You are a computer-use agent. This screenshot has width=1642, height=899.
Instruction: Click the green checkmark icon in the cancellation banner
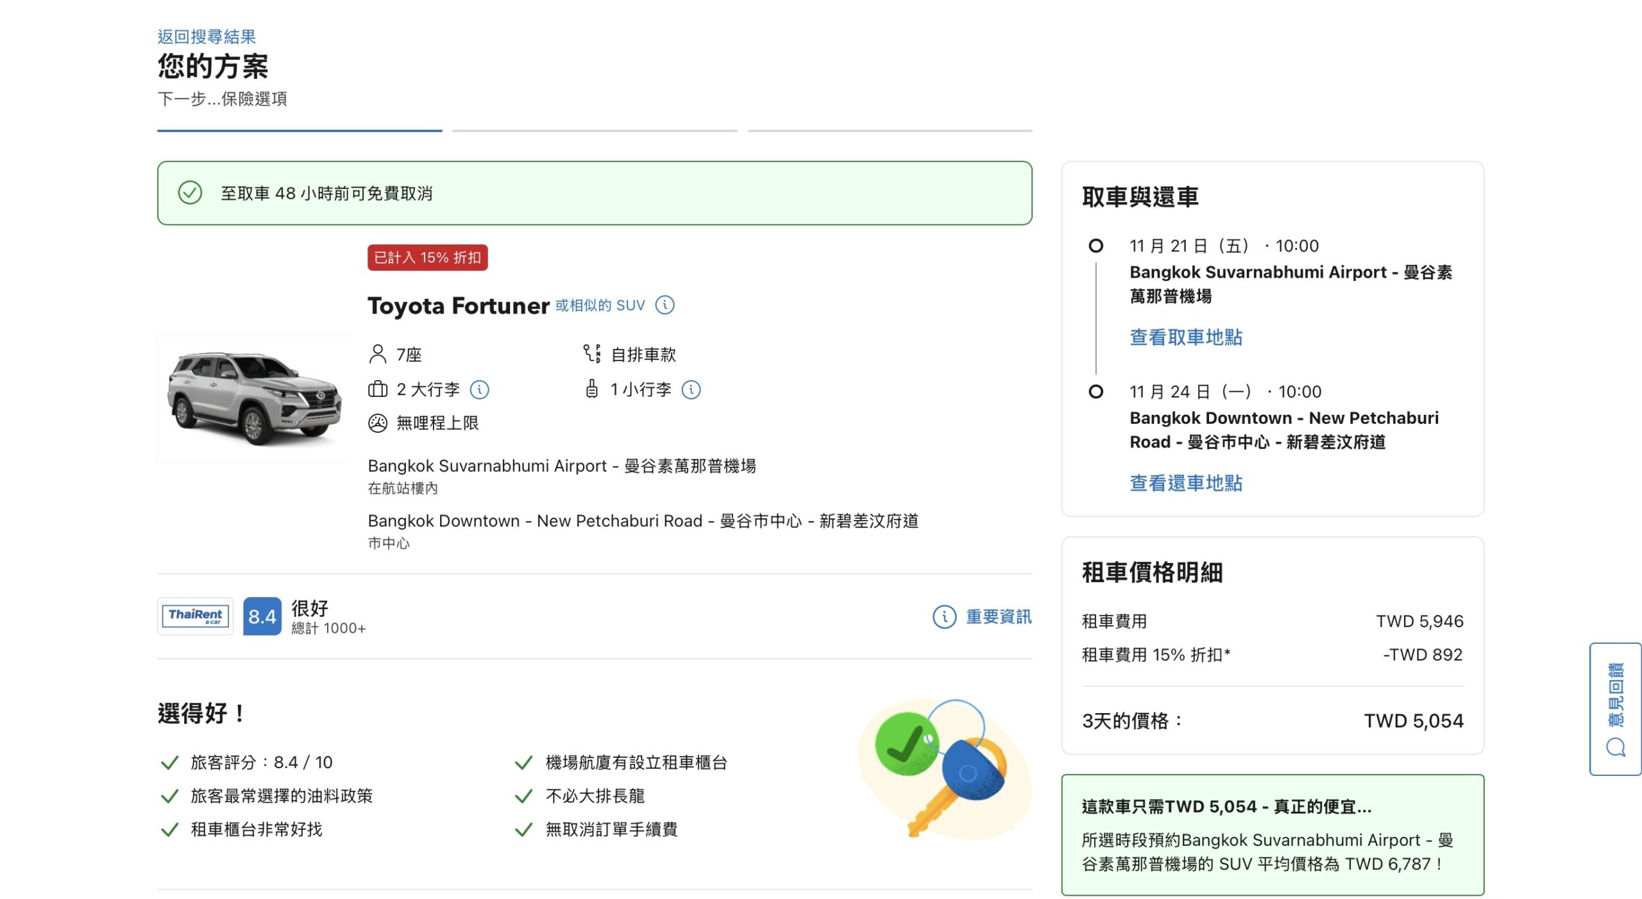[190, 193]
